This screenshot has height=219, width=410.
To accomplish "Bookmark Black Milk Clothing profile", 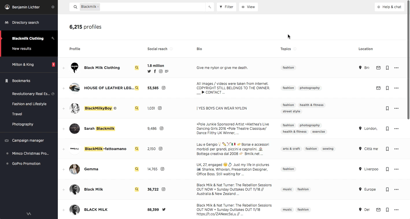I will 387,68.
